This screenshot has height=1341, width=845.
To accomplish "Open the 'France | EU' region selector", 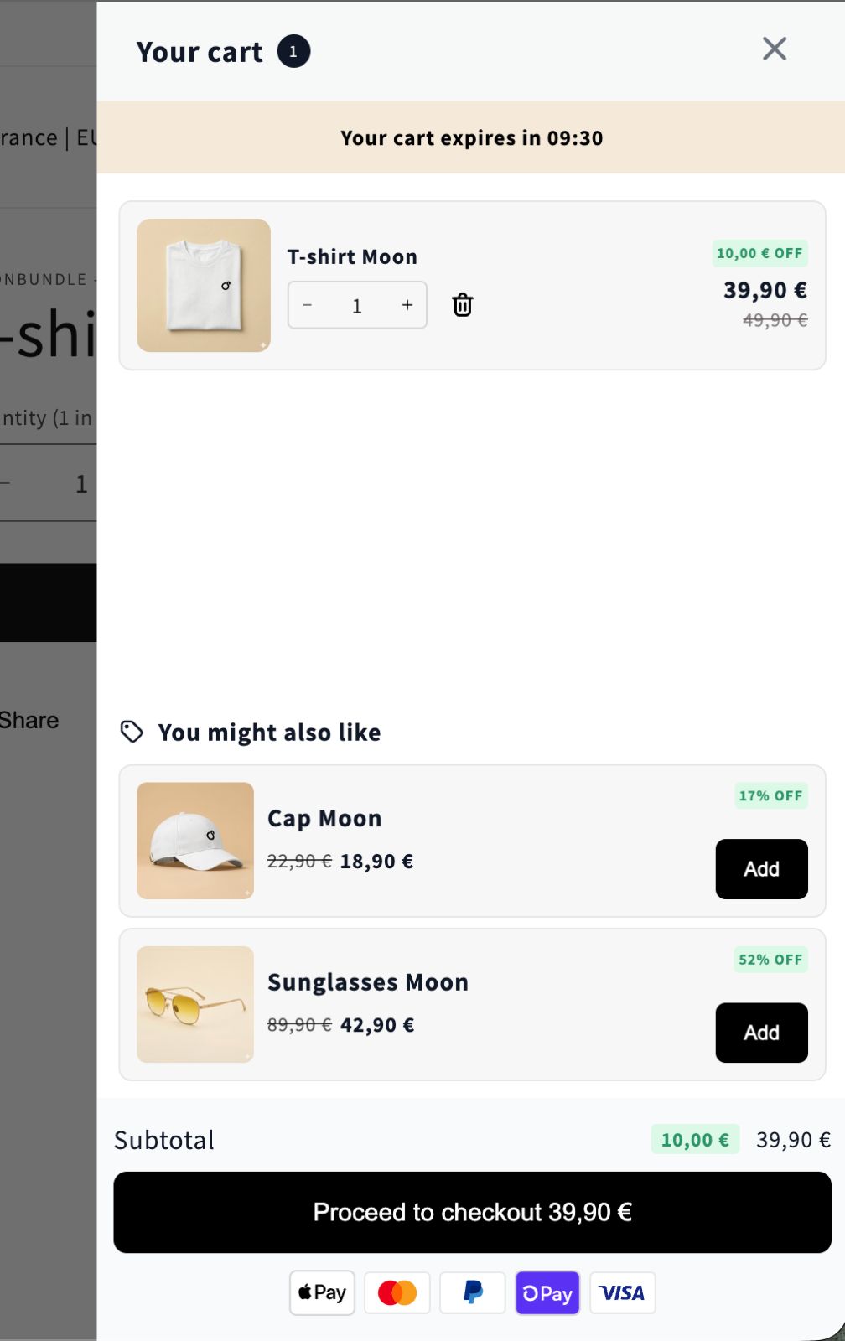I will tap(34, 137).
